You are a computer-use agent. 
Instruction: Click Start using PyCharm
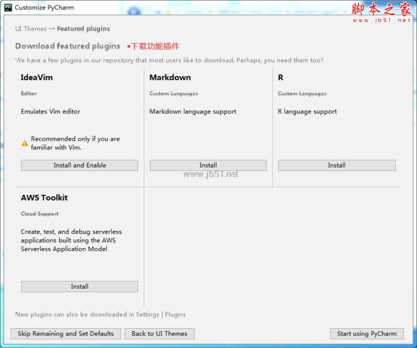(367, 333)
